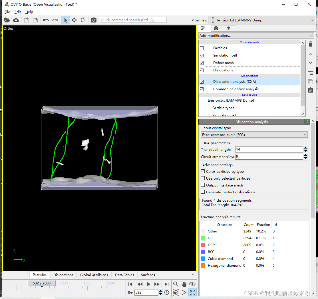Viewport: 318px width, 299px height.
Task: Activate the pan/move mode toolbar icon
Action: tap(74, 20)
